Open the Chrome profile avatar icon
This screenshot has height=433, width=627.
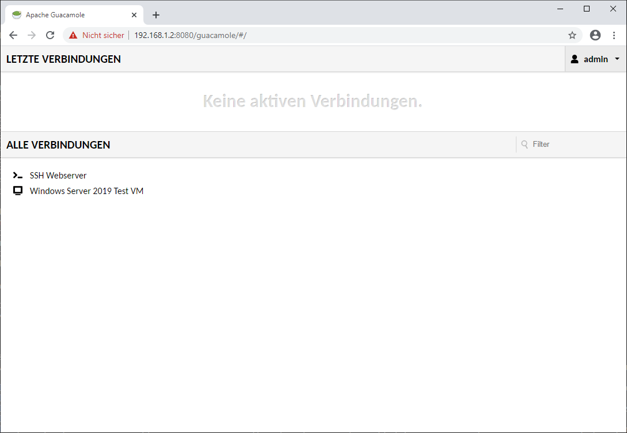click(595, 35)
